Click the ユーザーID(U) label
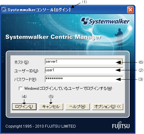The image size is (144, 134). [26, 71]
